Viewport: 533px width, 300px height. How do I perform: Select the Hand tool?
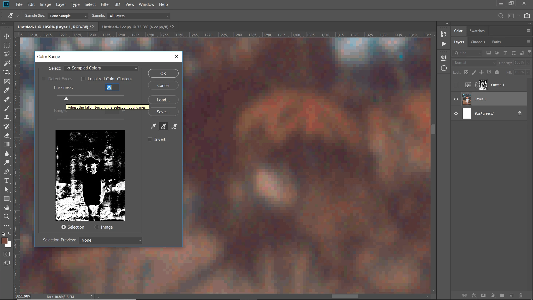pos(7,207)
